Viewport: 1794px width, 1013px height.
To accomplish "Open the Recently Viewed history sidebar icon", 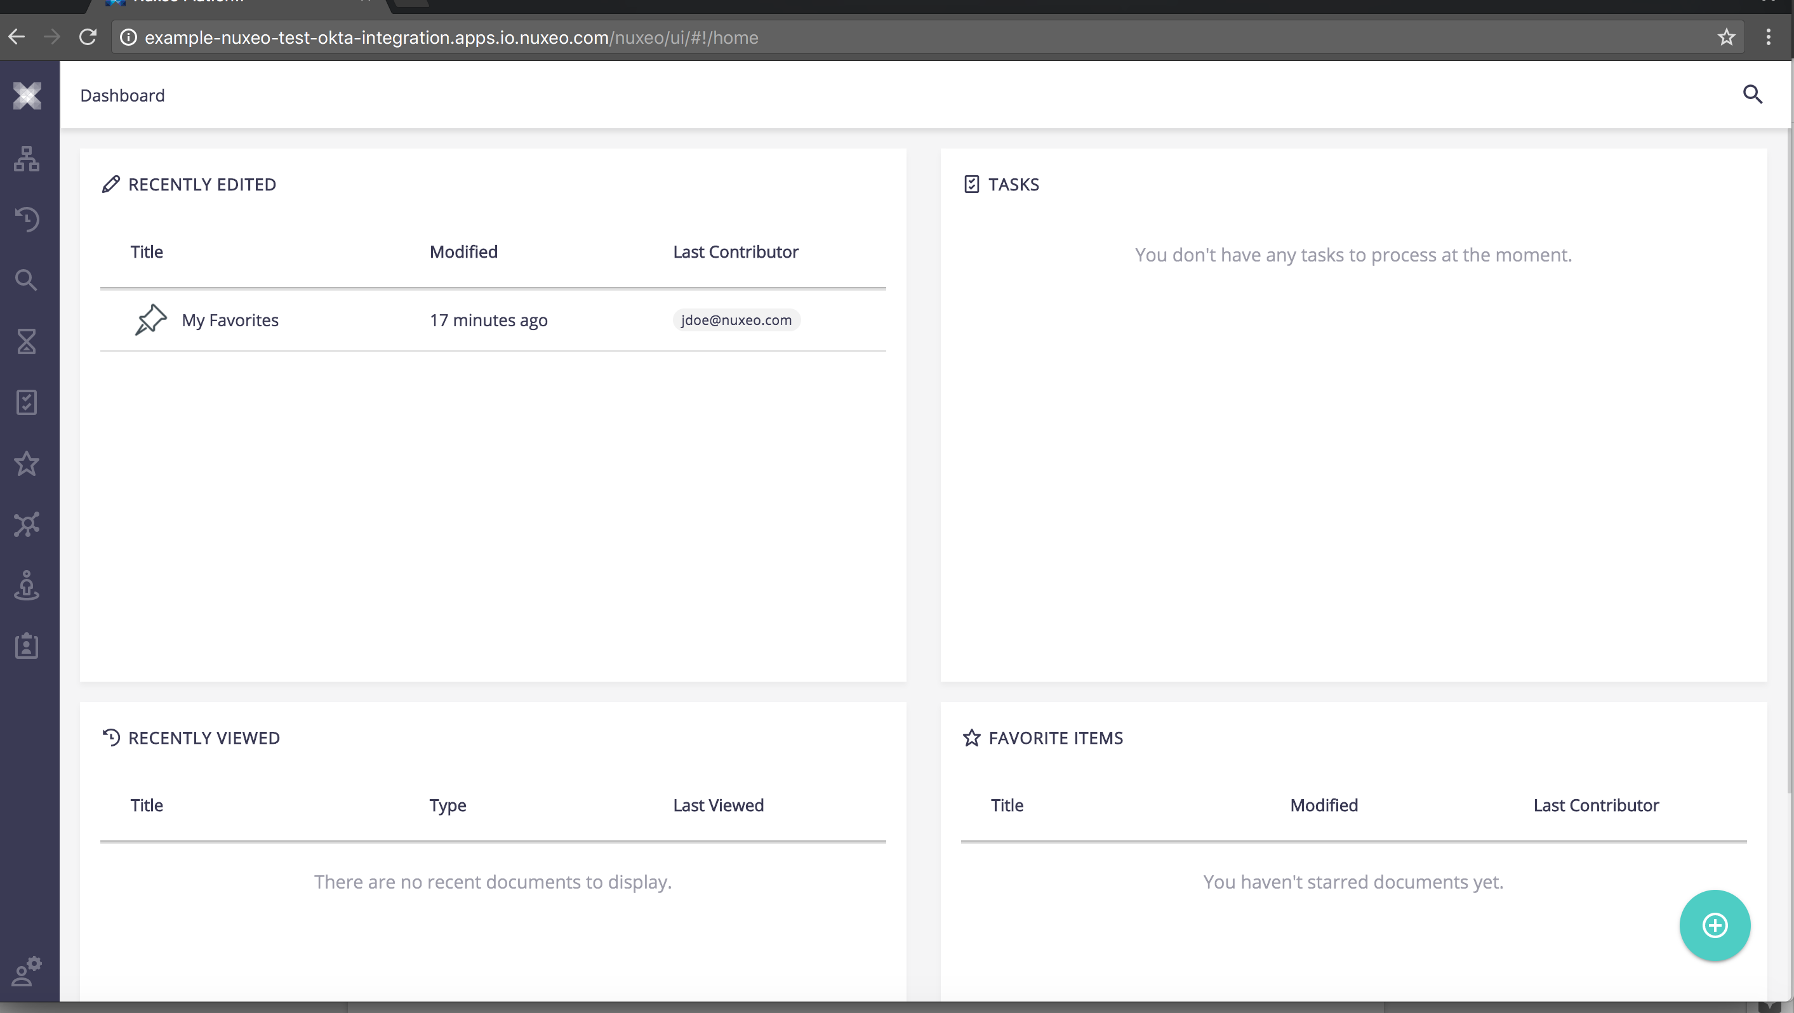I will point(27,220).
